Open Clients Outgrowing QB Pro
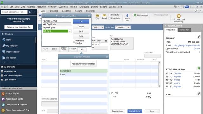203x114 pixels. point(18,110)
